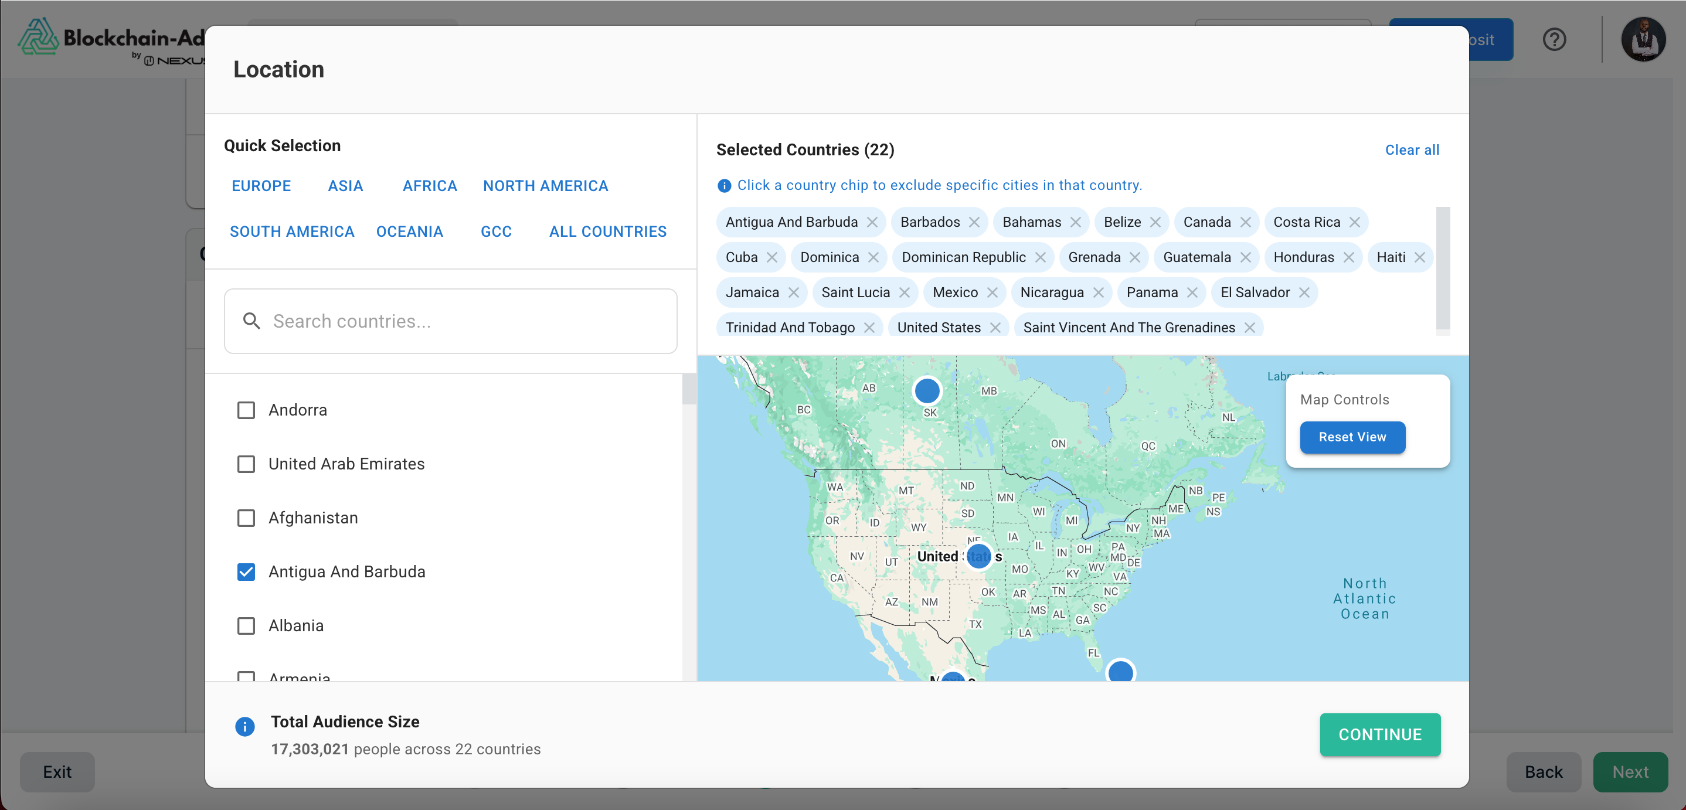Click the selected countries scrollbar
This screenshot has width=1686, height=810.
tap(1443, 268)
